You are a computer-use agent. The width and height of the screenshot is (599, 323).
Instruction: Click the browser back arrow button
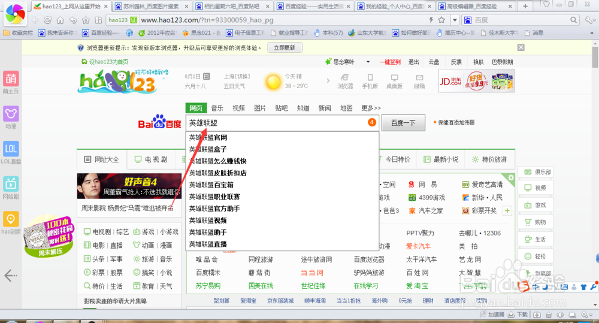tap(35, 20)
